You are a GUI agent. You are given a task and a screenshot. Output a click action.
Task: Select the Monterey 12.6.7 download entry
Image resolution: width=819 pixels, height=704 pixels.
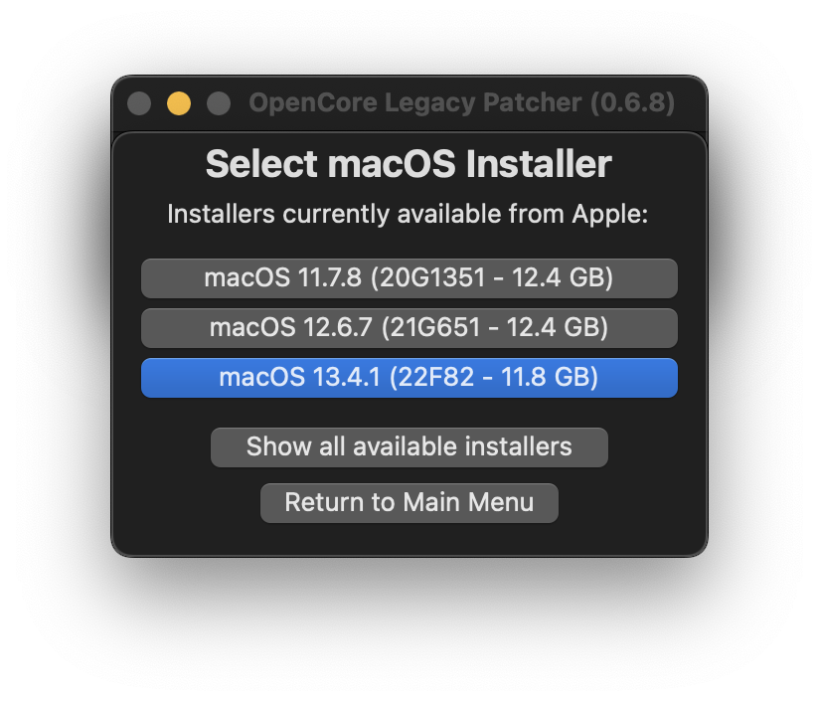coord(409,328)
